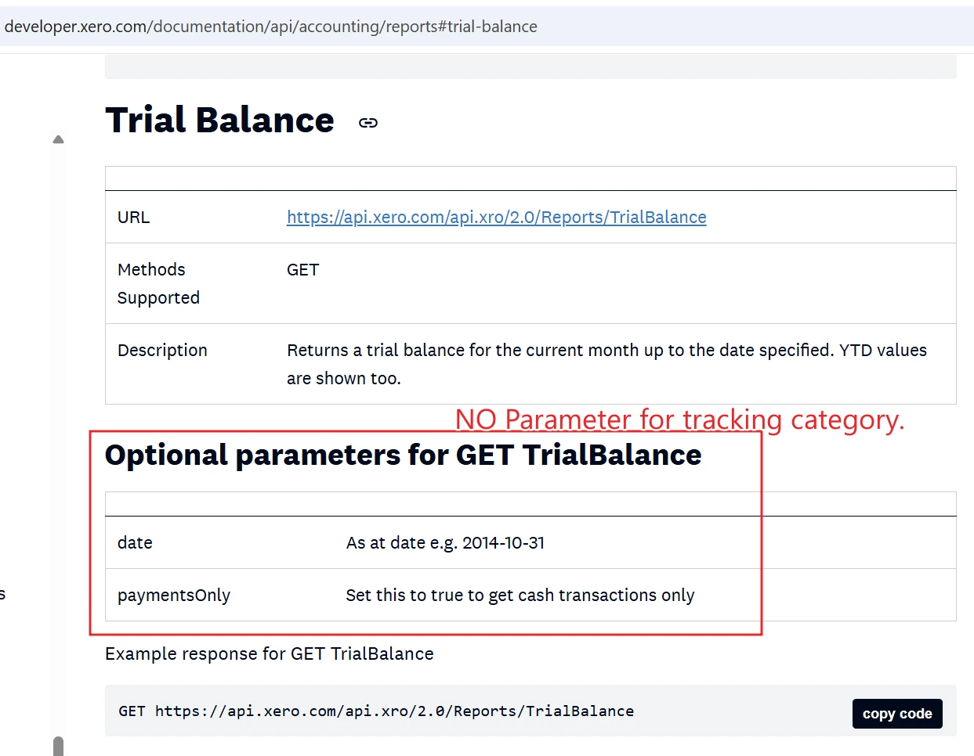Click the red NO Parameter annotation text
The height and width of the screenshot is (756, 974).
click(x=679, y=420)
